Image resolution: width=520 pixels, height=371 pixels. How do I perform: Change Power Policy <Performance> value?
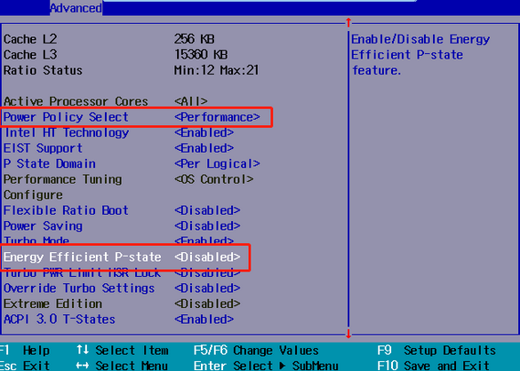pyautogui.click(x=217, y=117)
